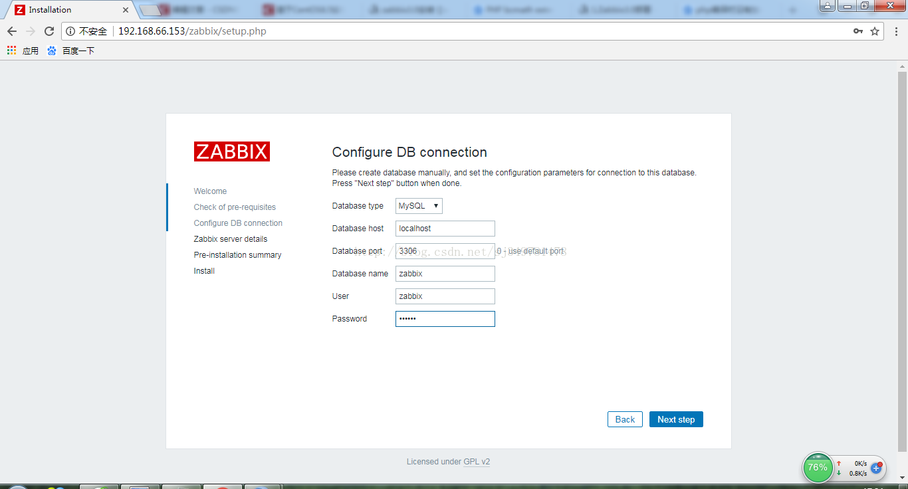This screenshot has height=489, width=908.
Task: Click the address bar URL
Action: (192, 31)
